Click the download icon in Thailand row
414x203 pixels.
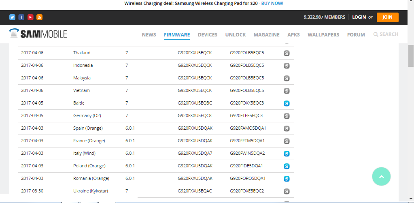[x=287, y=53]
